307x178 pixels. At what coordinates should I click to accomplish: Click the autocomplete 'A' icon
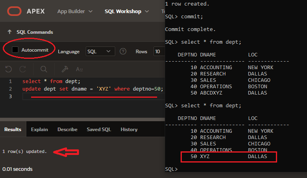[79, 69]
